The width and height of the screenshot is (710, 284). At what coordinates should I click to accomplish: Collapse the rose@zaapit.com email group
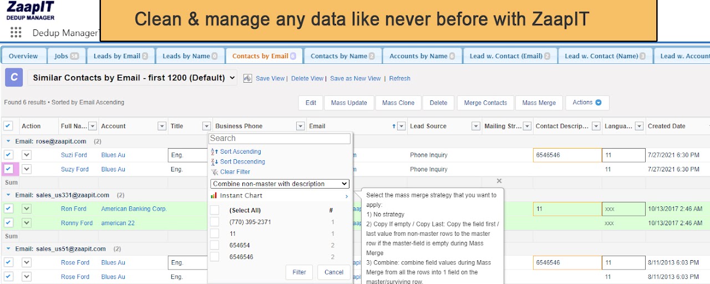(x=8, y=141)
